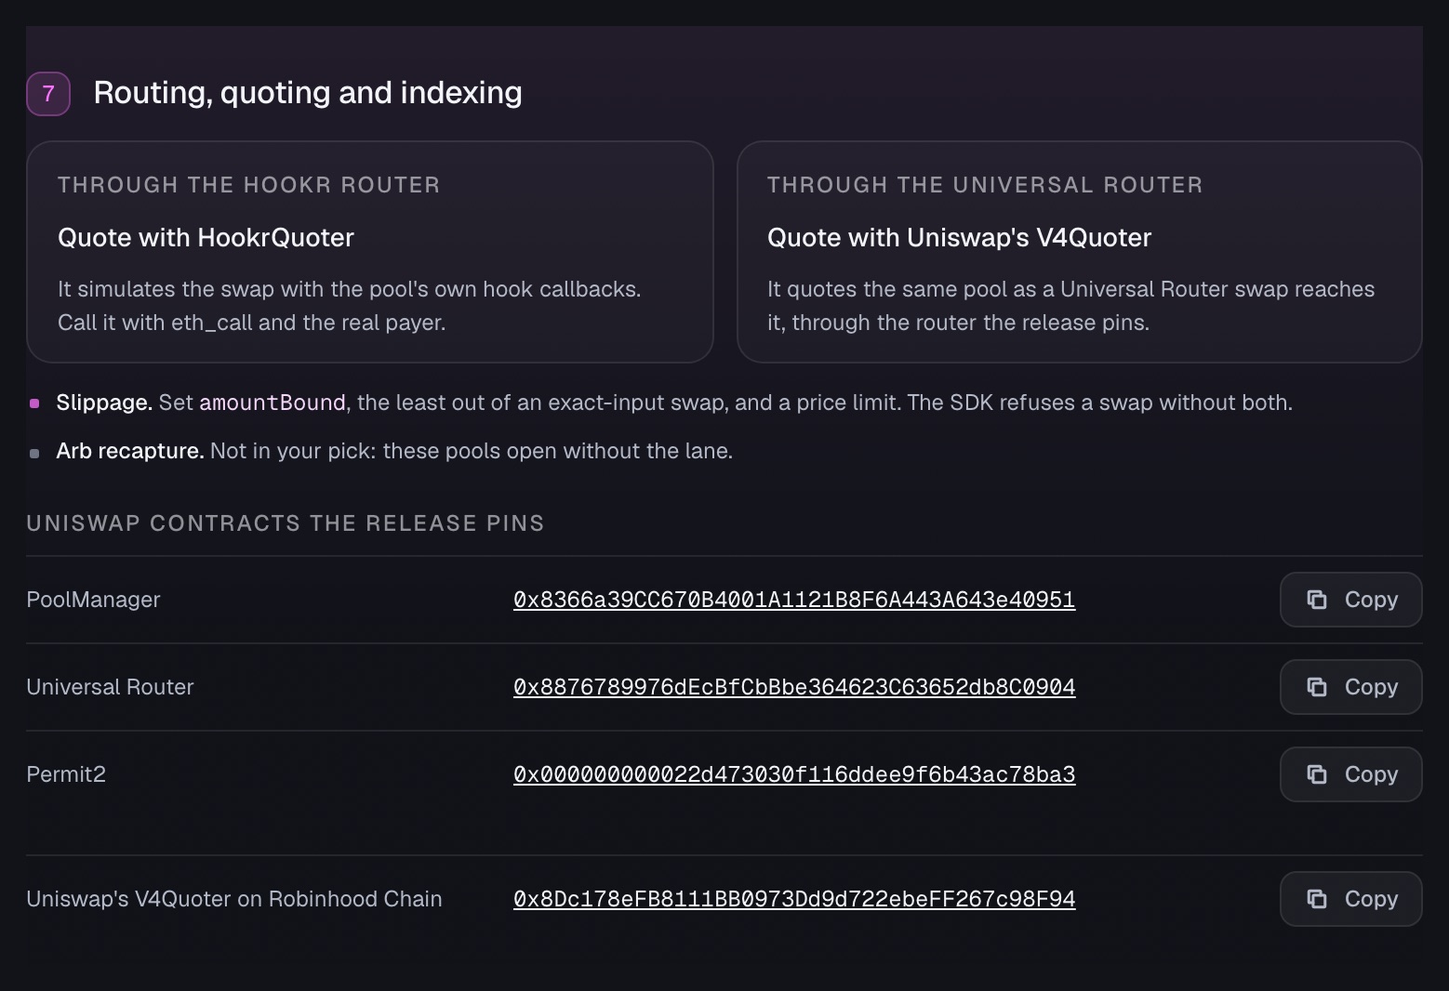Click the THROUGH THE UNIVERSAL ROUTER label
Viewport: 1449px width, 991px height.
(985, 185)
